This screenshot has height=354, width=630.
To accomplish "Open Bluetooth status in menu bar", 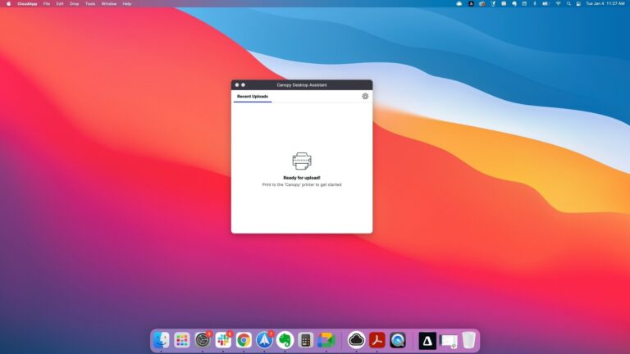I will click(534, 3).
